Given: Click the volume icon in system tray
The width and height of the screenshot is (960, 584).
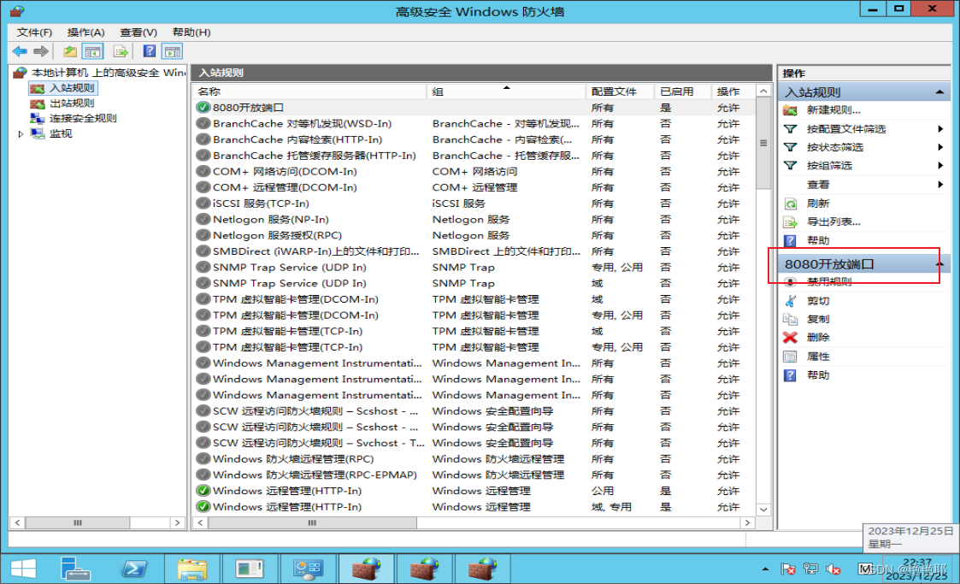Looking at the screenshot, I should [833, 569].
